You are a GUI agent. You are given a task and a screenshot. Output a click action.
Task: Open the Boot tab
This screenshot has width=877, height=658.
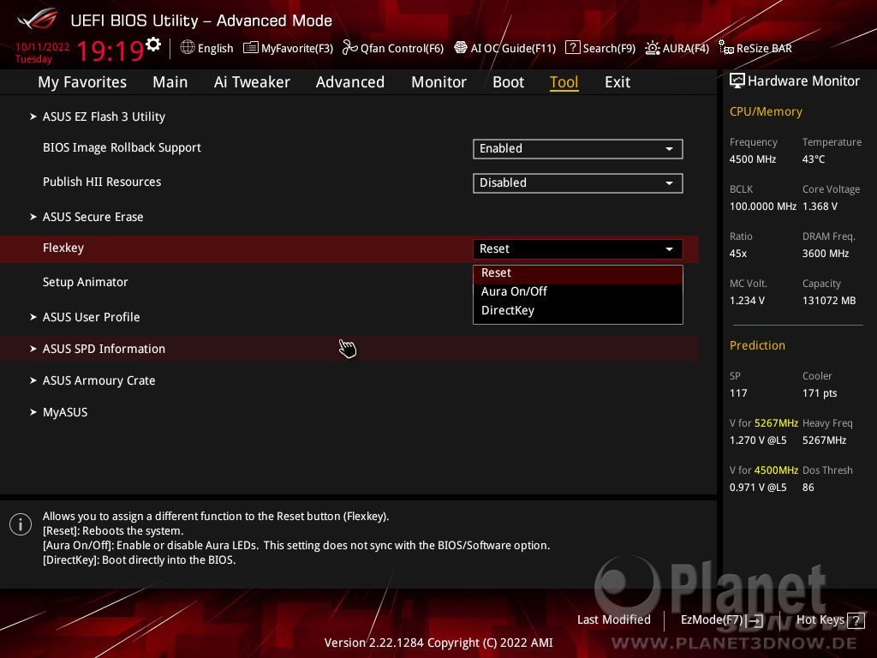[x=508, y=82]
